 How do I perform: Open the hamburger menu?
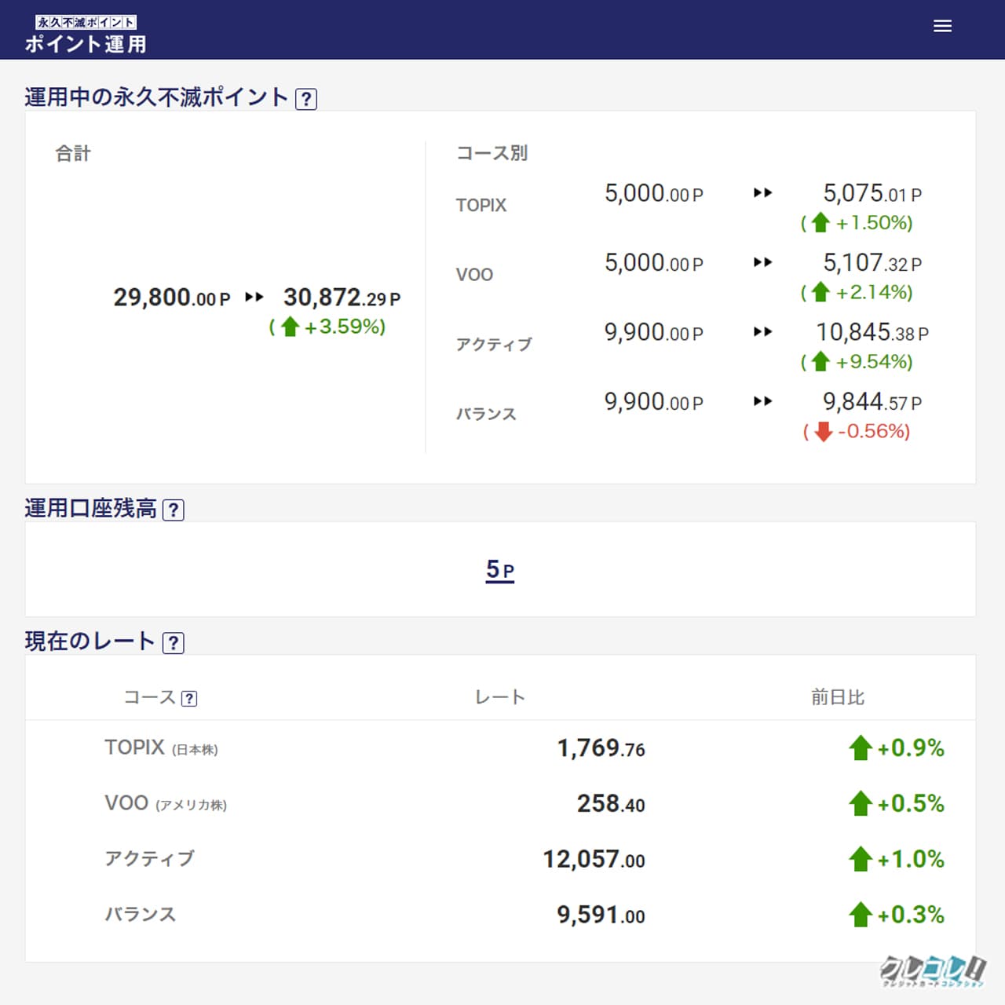(x=942, y=26)
